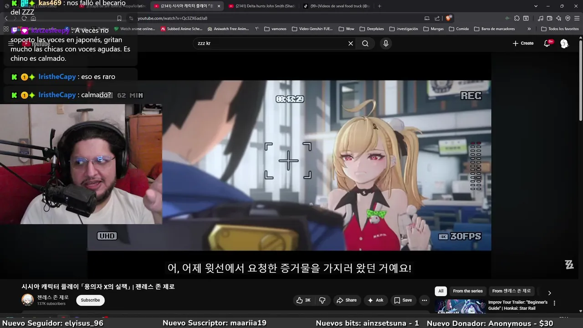Open browser hamburger main menu
Screen dimensions: 583x328
[577, 18]
